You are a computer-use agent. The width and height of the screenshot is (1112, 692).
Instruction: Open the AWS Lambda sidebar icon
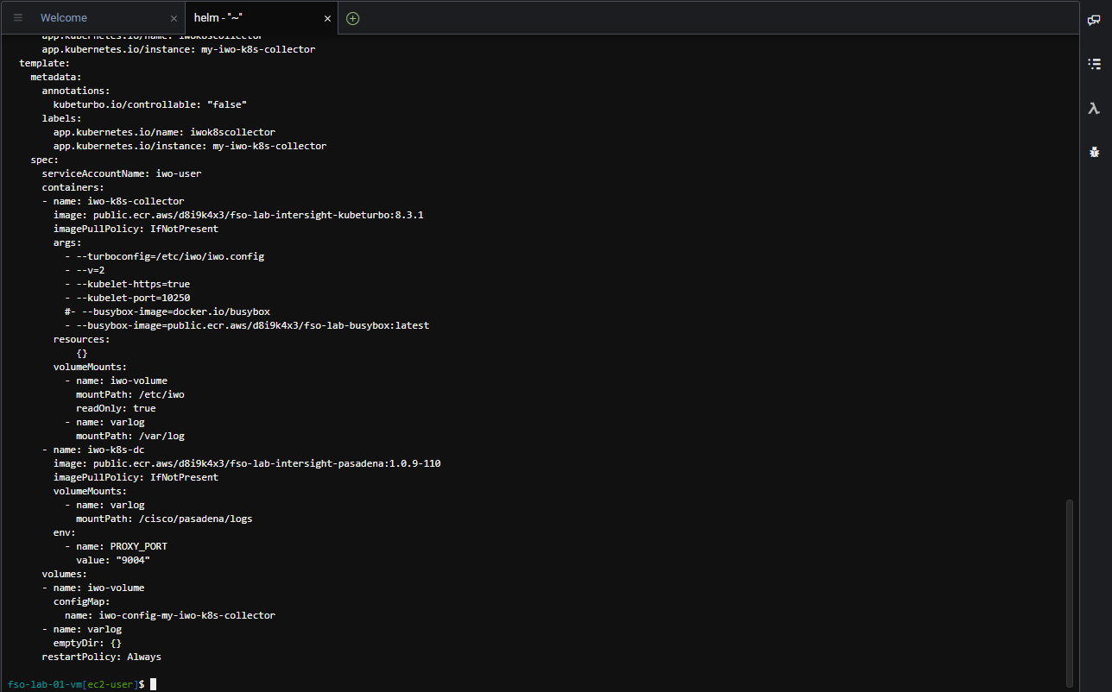[x=1094, y=108]
